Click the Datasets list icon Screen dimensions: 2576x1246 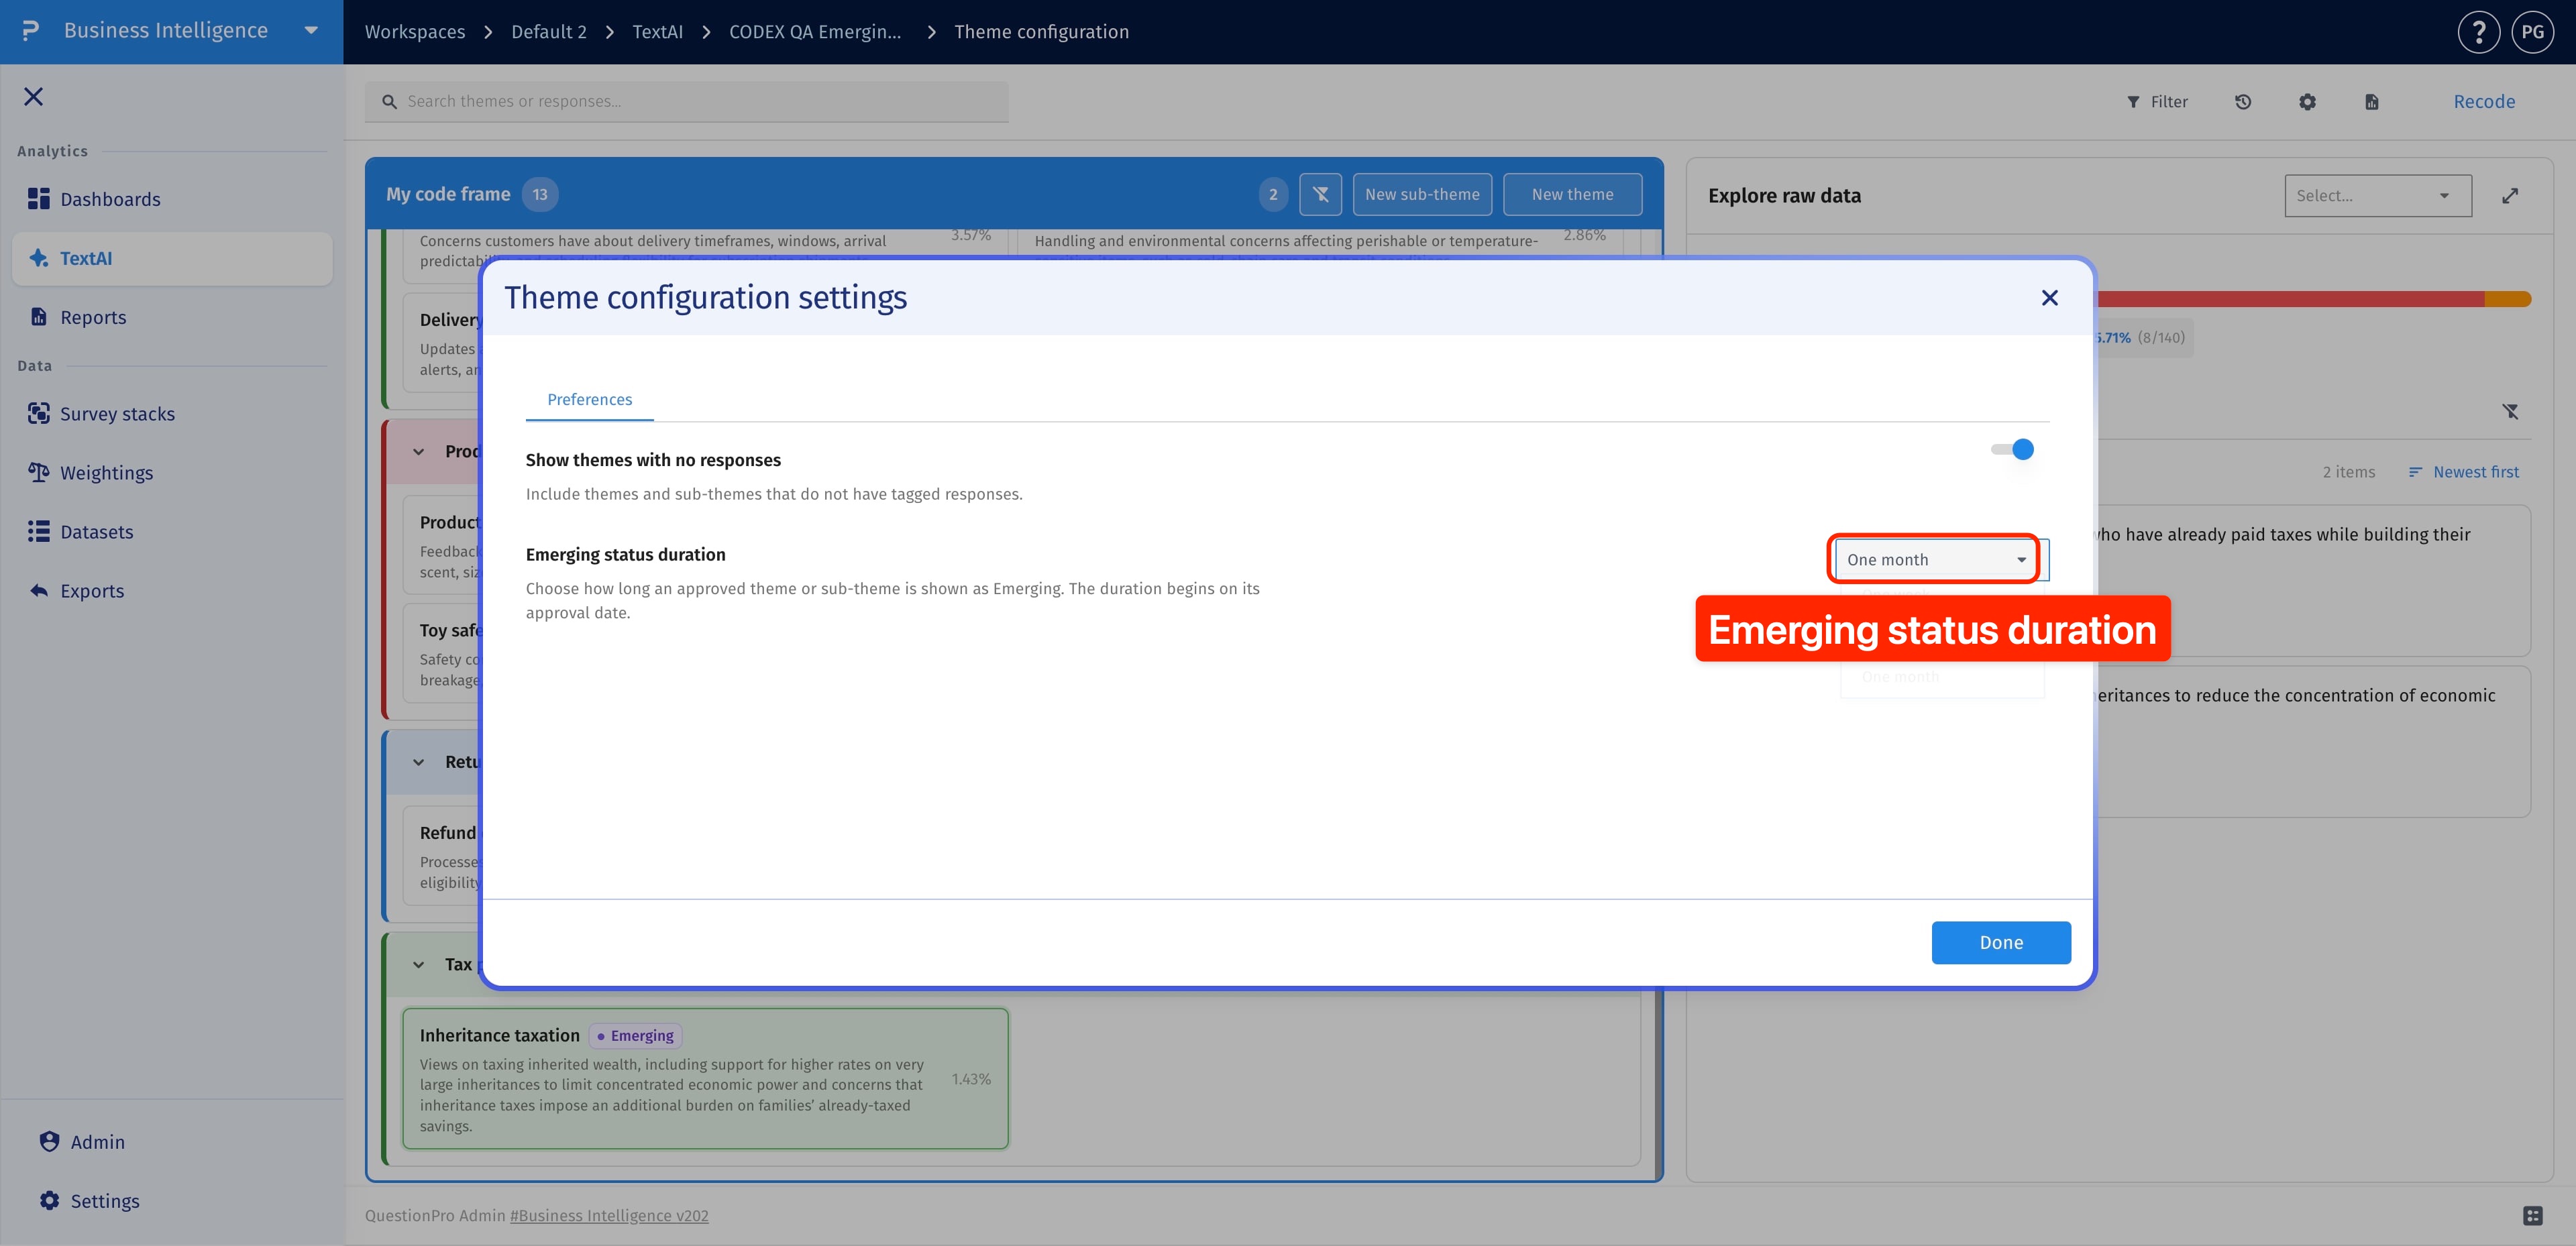(39, 532)
